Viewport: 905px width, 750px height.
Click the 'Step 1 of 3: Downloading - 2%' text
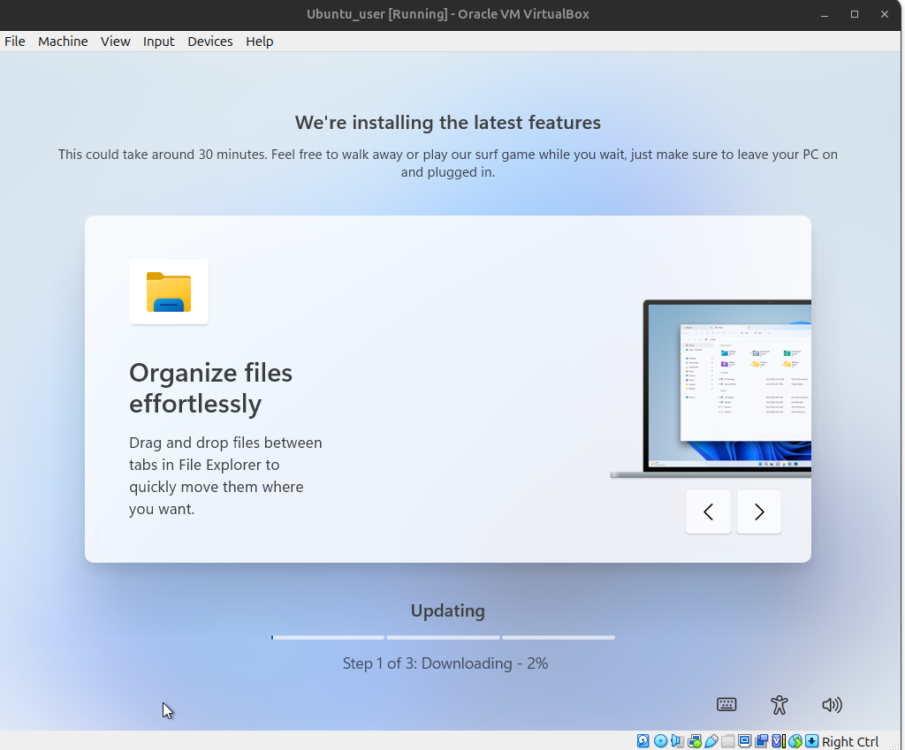(445, 663)
